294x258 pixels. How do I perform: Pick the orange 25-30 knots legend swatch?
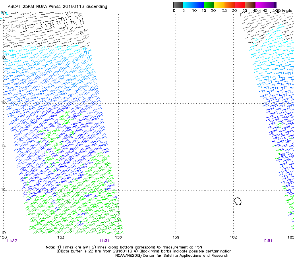click(x=230, y=5)
